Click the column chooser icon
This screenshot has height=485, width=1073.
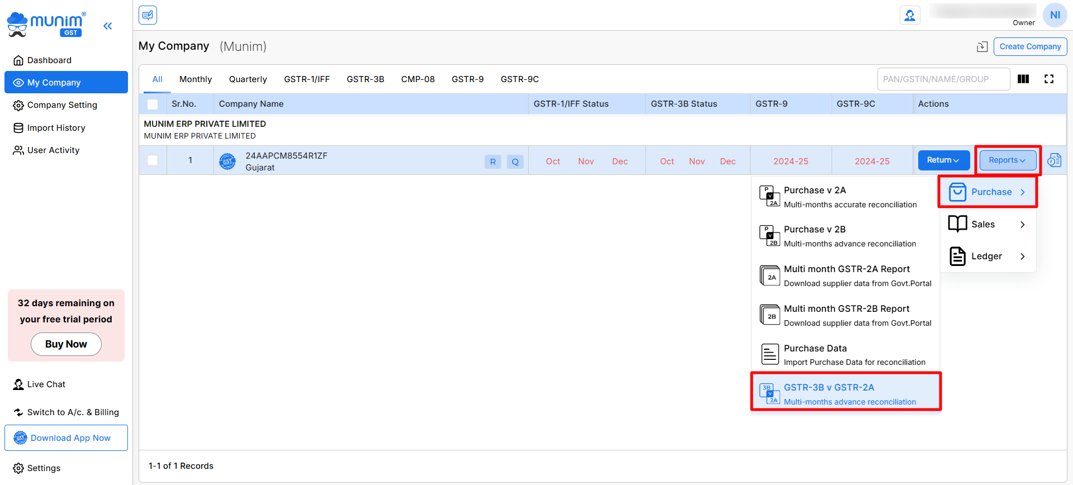pos(1023,79)
